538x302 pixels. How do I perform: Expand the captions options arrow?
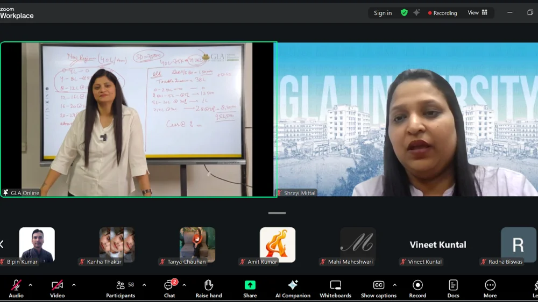click(394, 285)
